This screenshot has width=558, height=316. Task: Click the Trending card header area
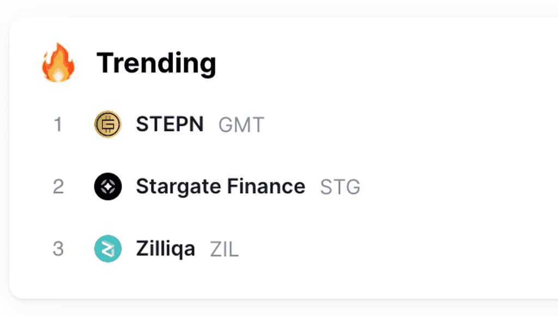(x=284, y=63)
